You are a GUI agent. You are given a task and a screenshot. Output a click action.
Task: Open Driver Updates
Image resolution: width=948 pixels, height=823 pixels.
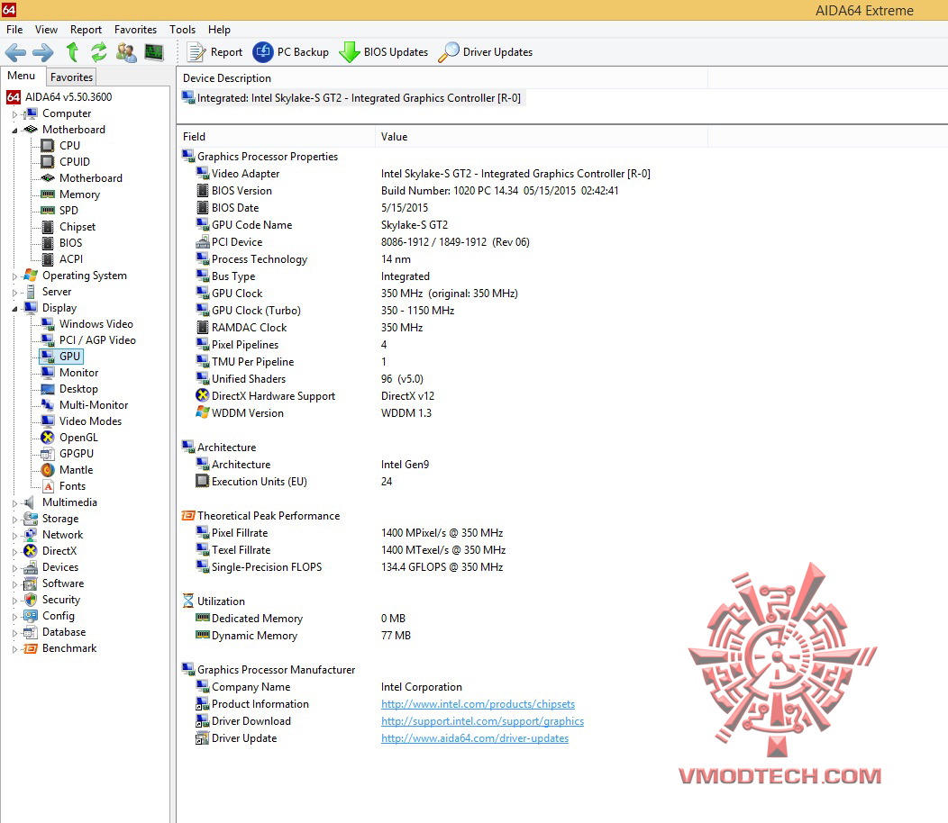pyautogui.click(x=486, y=52)
